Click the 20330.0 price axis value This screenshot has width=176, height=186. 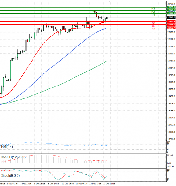point(171,32)
